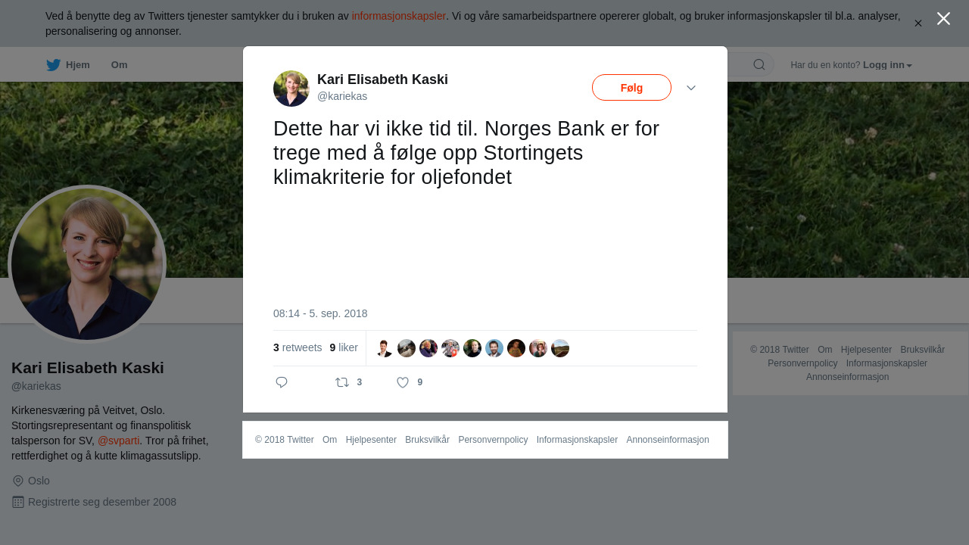View the 9 liker list
969x545 pixels.
point(344,347)
